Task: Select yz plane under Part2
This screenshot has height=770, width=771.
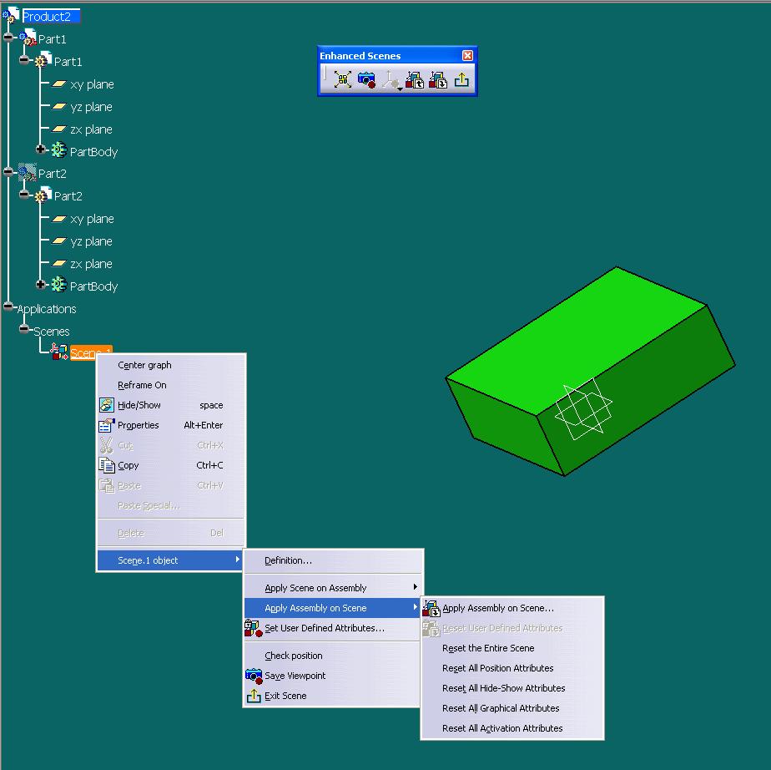Action: point(91,241)
